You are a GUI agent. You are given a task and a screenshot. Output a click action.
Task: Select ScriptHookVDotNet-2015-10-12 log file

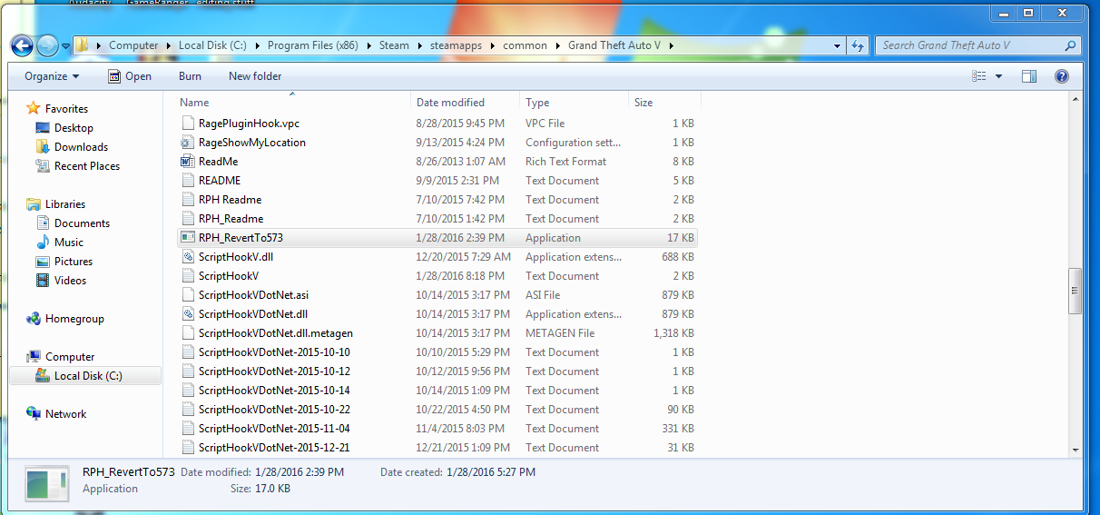click(439, 371)
